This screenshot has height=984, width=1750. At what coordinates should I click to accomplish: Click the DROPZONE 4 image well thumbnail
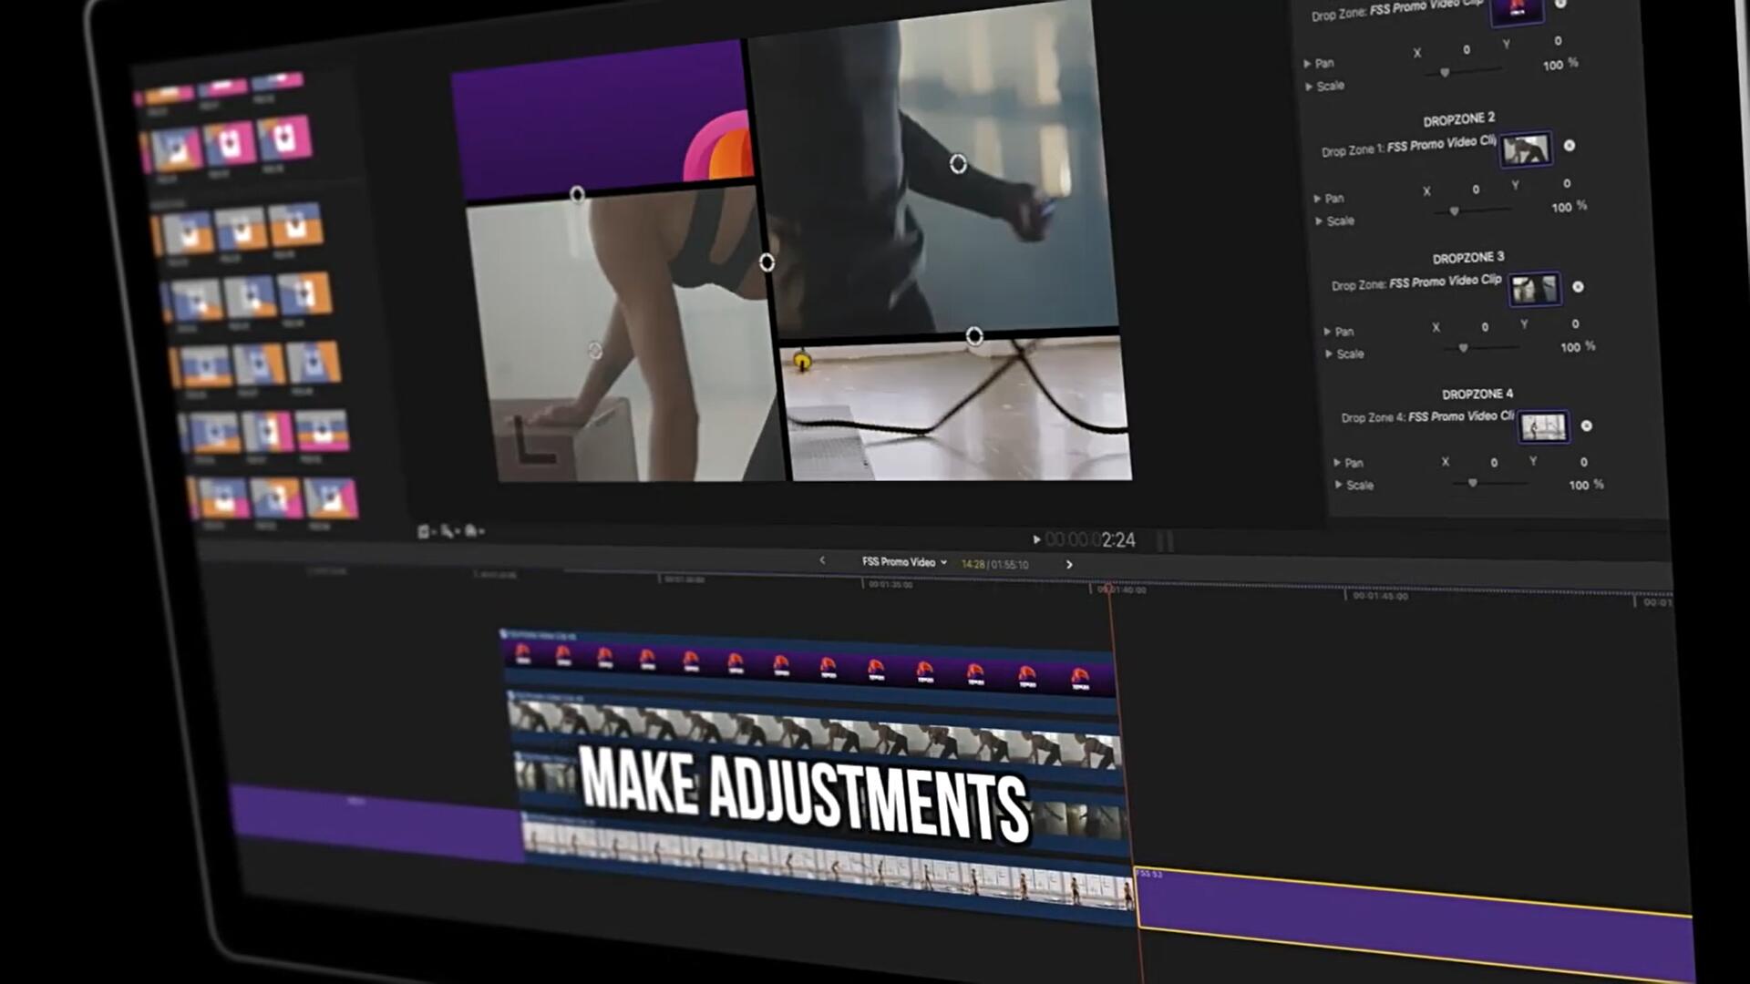pyautogui.click(x=1544, y=426)
